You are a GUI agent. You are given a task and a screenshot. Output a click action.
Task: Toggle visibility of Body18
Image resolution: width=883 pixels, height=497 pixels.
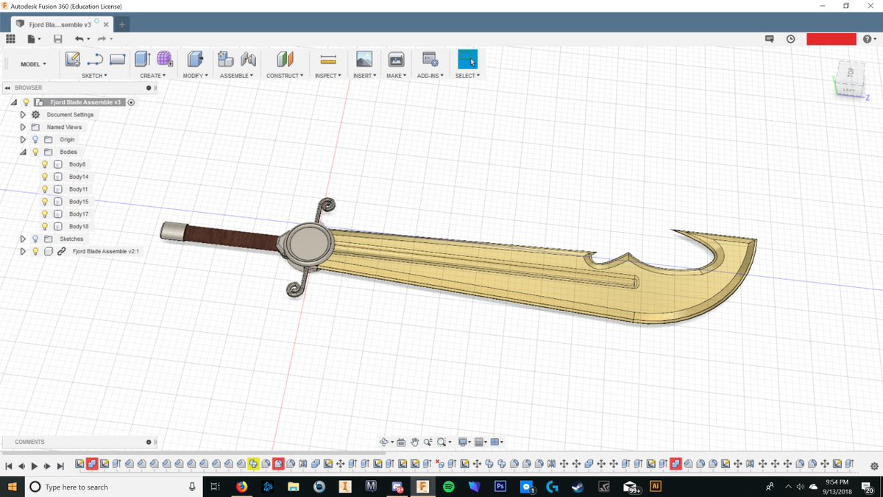coord(44,226)
